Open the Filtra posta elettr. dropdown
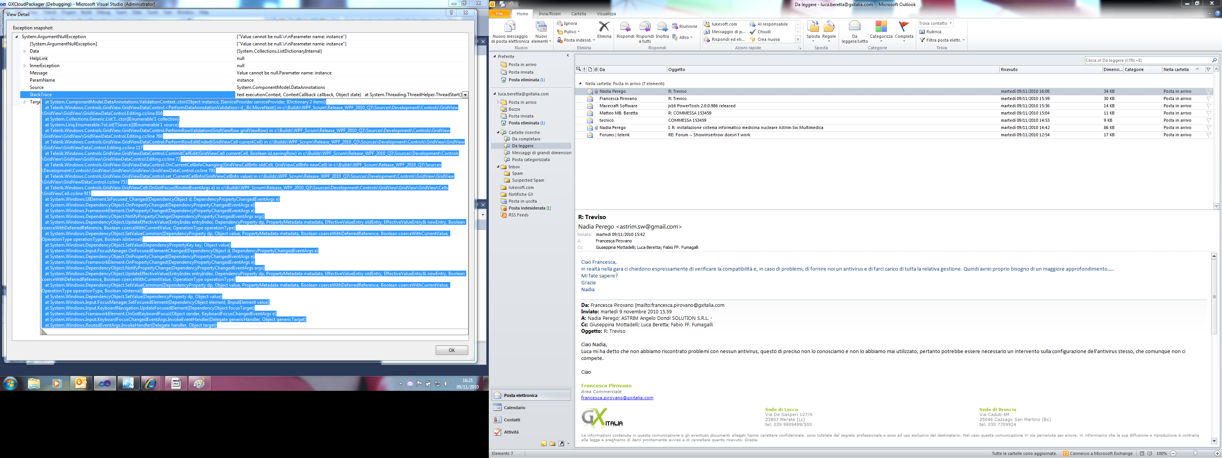Viewport: 1222px width, 458px height. pyautogui.click(x=942, y=40)
